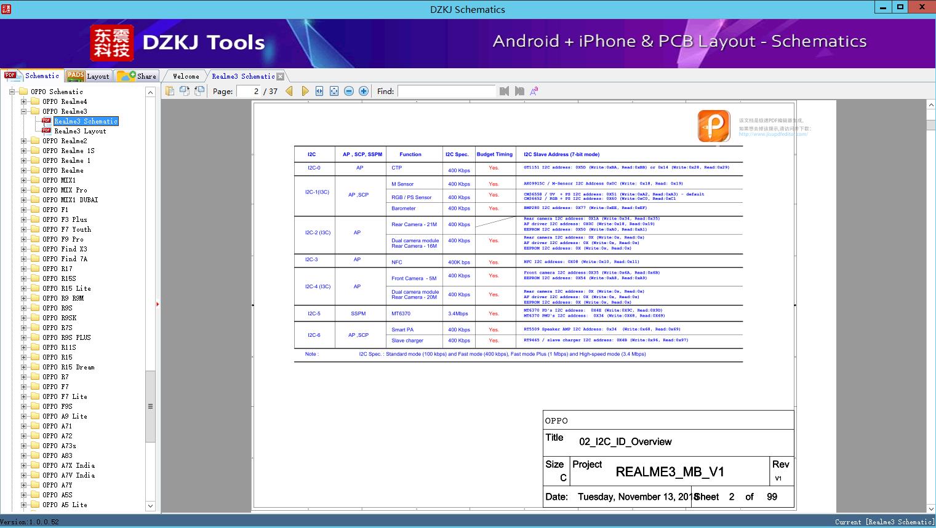Click the match-case search option icon

[x=534, y=91]
